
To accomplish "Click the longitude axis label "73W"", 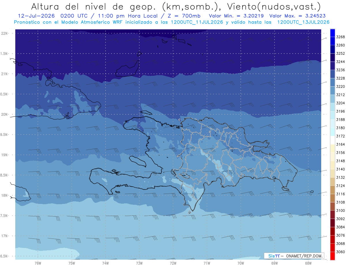I will [x=139, y=264].
